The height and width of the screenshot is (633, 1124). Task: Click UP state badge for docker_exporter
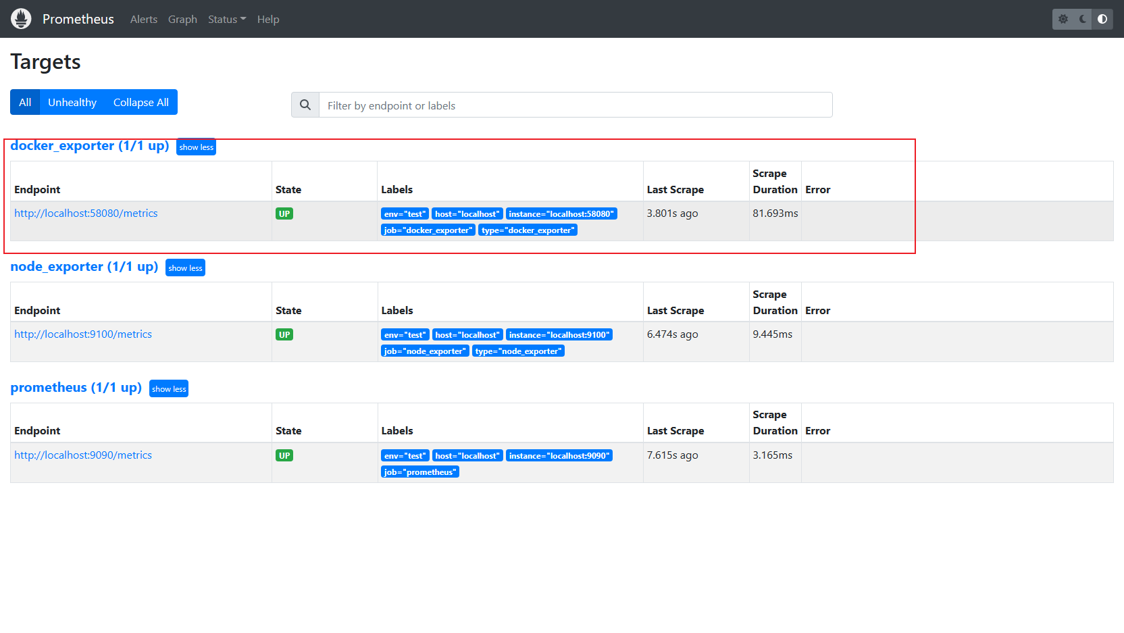point(284,213)
